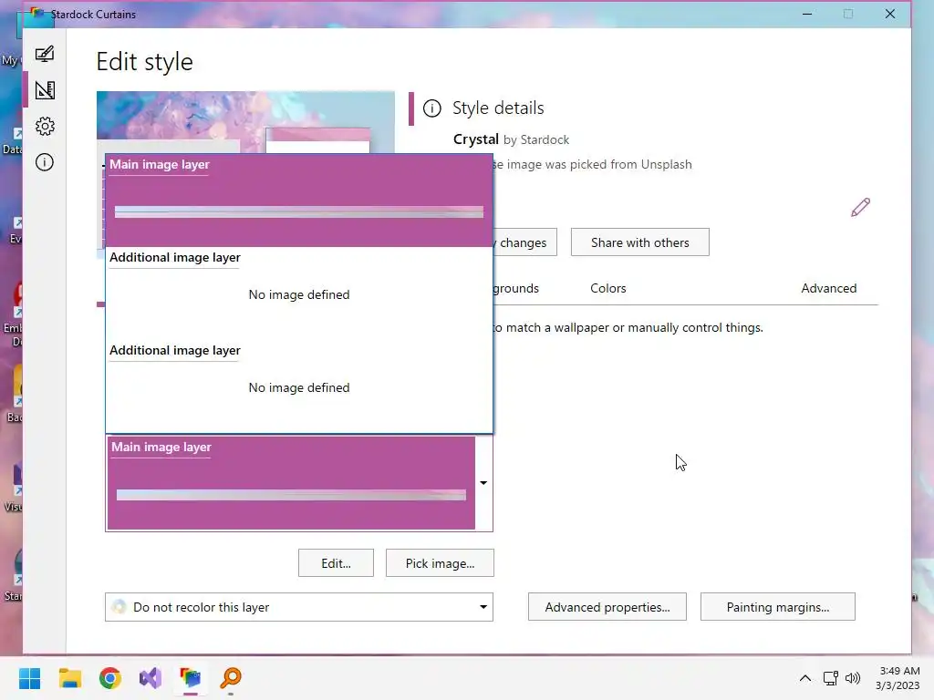Click the partially hidden changes button
This screenshot has width=934, height=700.
(524, 242)
